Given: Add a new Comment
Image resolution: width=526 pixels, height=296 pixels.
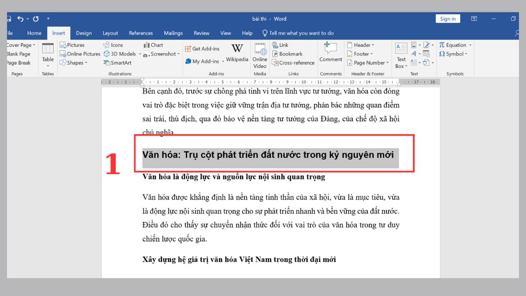Looking at the screenshot, I should pyautogui.click(x=331, y=52).
